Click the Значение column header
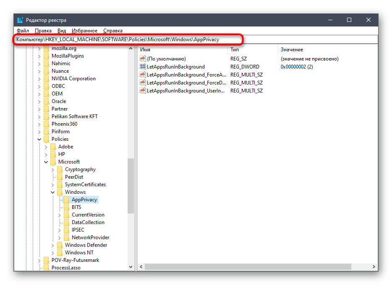Image resolution: width=392 pixels, height=285 pixels. coord(327,50)
